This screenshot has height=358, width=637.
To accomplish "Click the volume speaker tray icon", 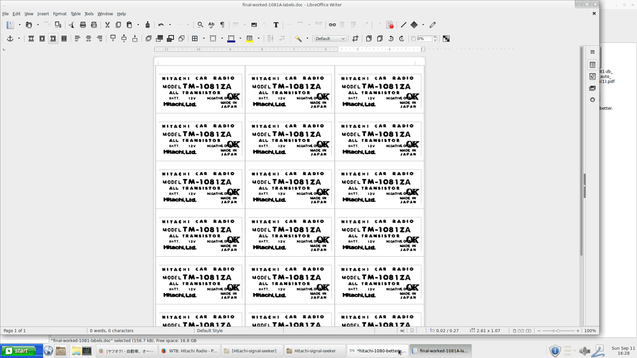I will point(585,351).
